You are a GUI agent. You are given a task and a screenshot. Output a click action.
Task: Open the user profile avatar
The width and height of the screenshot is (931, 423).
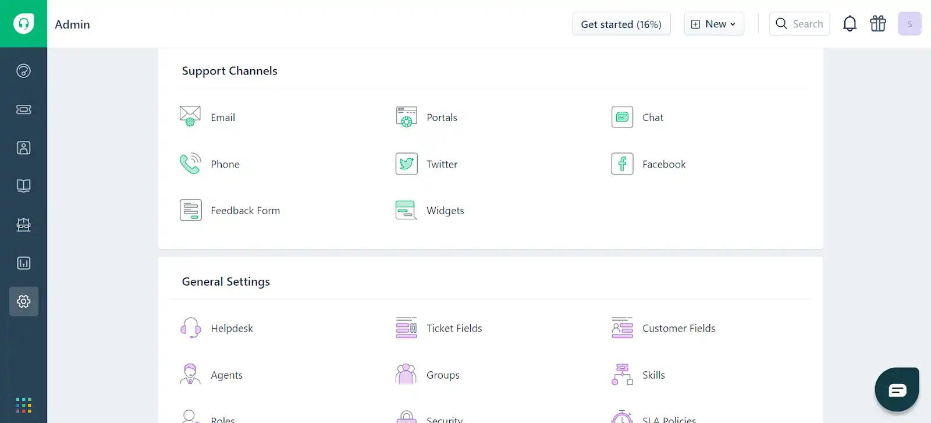[x=909, y=24]
